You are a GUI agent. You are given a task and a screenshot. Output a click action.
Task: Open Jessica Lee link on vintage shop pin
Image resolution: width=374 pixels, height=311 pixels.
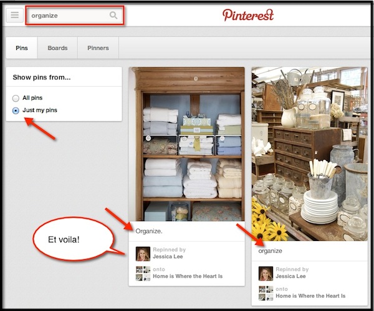point(290,276)
